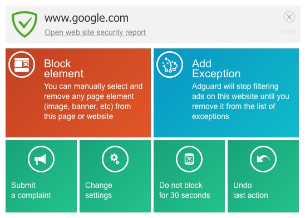Select the Block element heading

pyautogui.click(x=63, y=68)
